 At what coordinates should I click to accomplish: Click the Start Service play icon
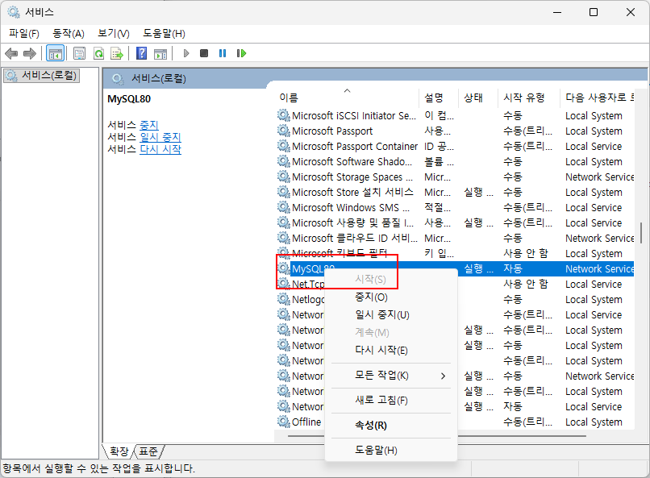(x=186, y=53)
